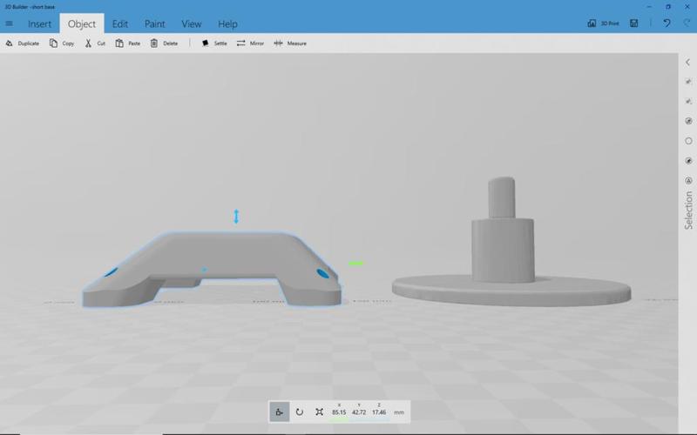Viewport: 697px width, 435px height.
Task: Click the Paste label
Action: tap(134, 43)
